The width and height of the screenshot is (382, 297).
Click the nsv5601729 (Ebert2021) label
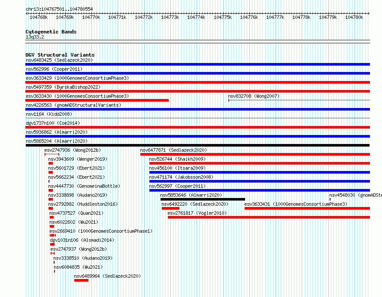(x=76, y=168)
